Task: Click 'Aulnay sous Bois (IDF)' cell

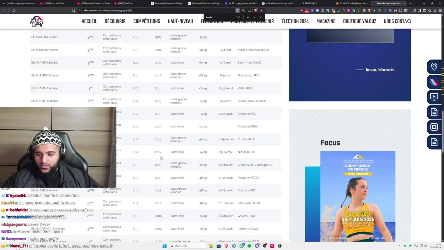Action: point(253,101)
